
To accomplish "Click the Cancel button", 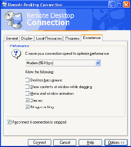I will coord(65,142).
